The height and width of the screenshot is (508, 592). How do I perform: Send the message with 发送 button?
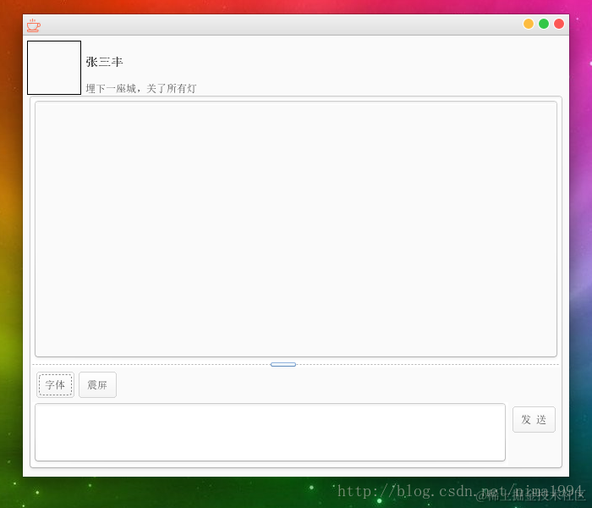pos(534,420)
